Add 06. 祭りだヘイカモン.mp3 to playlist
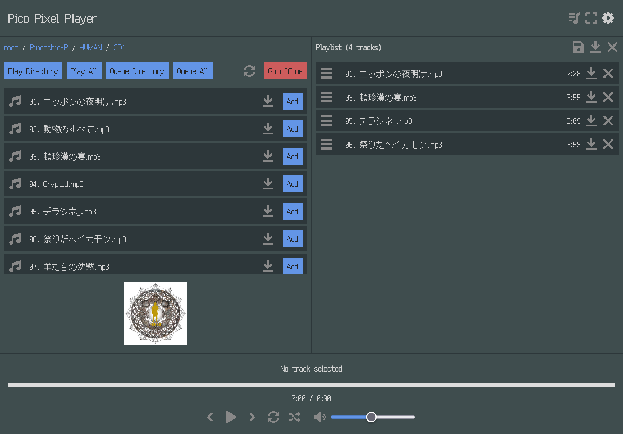The height and width of the screenshot is (434, 623). pyautogui.click(x=292, y=239)
